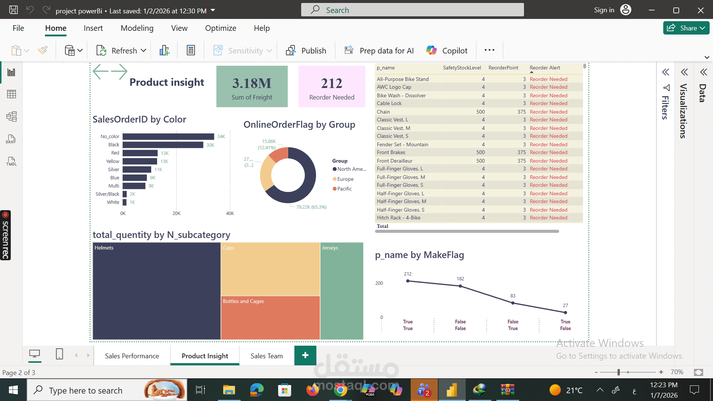This screenshot has height=401, width=713.
Task: Open the TMDL view
Action: tap(11, 161)
